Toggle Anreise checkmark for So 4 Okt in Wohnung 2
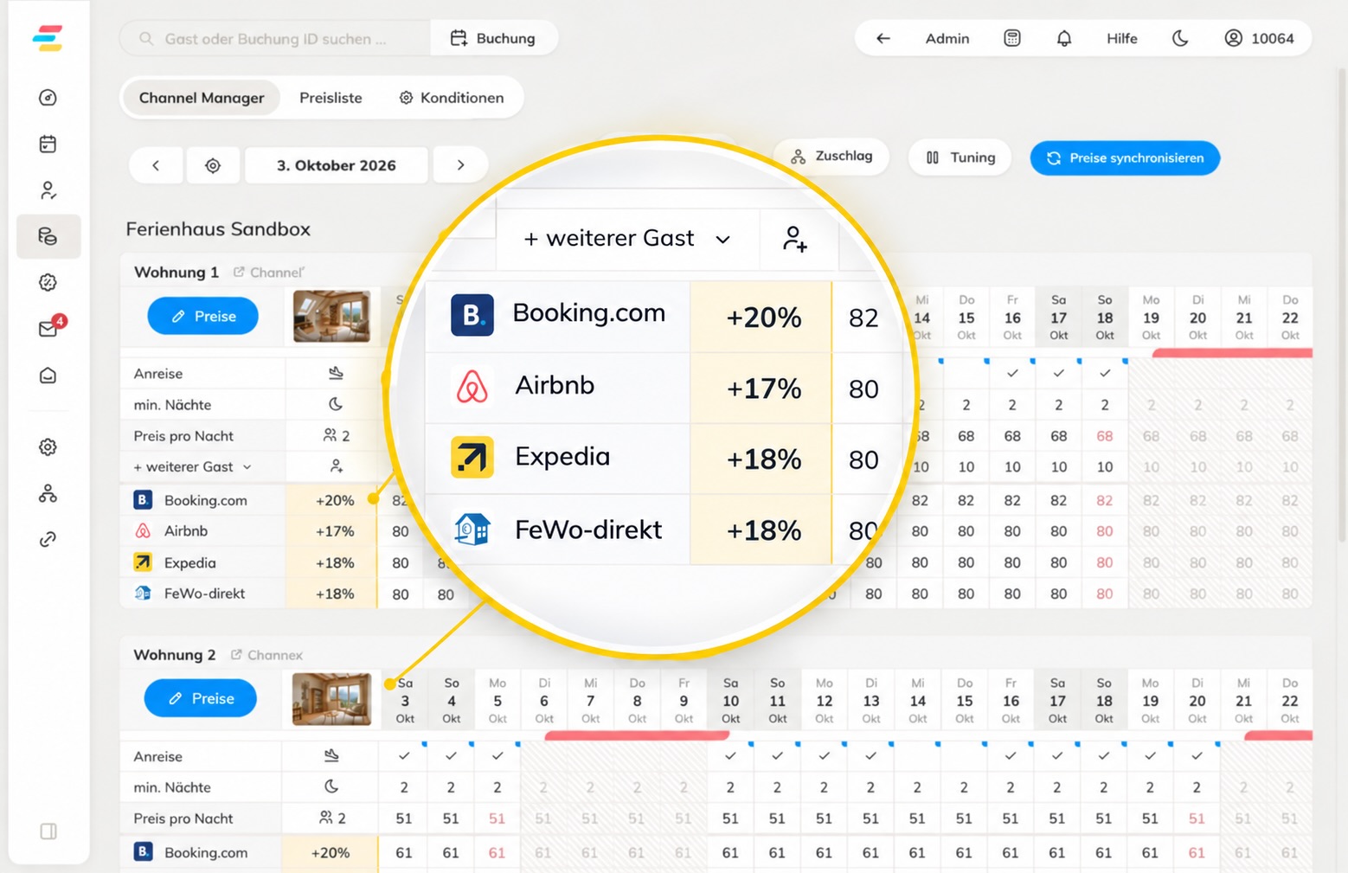Screen dimensions: 1348x873 tap(451, 756)
